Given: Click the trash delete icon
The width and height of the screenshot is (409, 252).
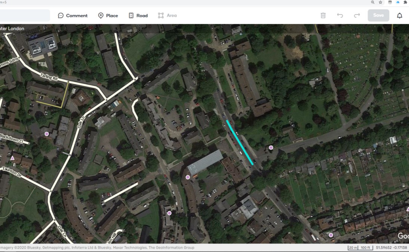Looking at the screenshot, I should tap(323, 15).
